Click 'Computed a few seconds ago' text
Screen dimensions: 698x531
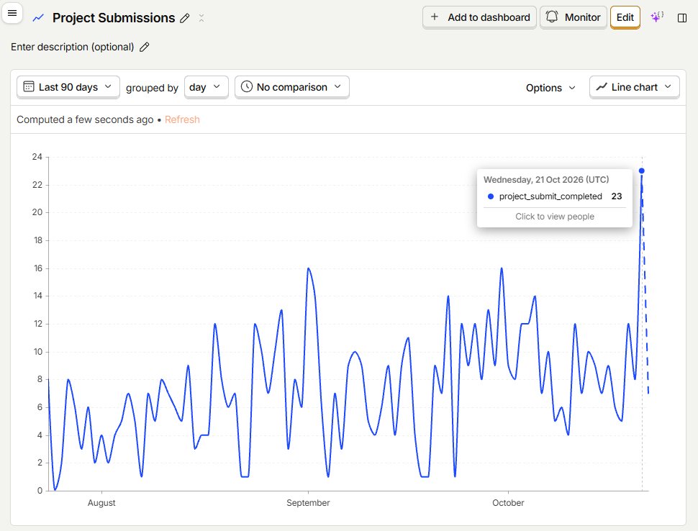[x=85, y=119]
